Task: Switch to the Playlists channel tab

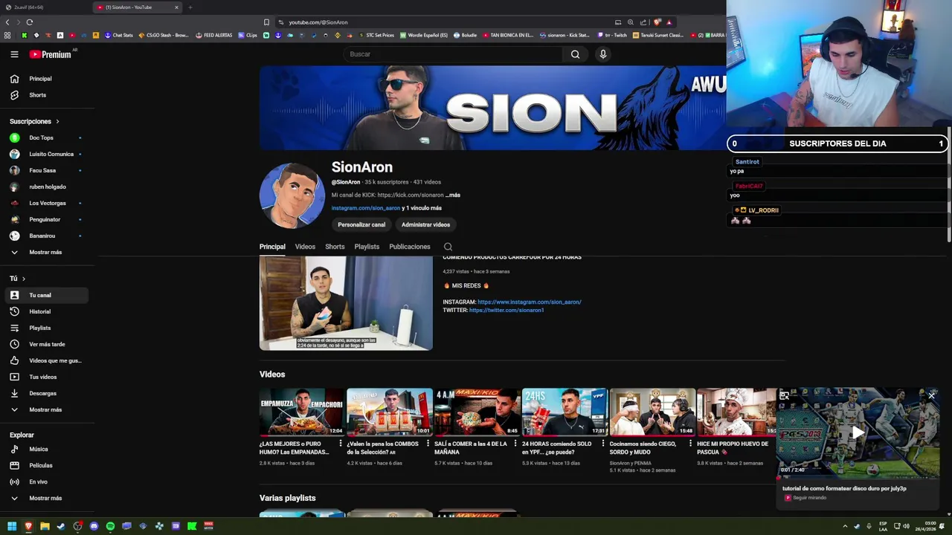Action: click(x=367, y=247)
